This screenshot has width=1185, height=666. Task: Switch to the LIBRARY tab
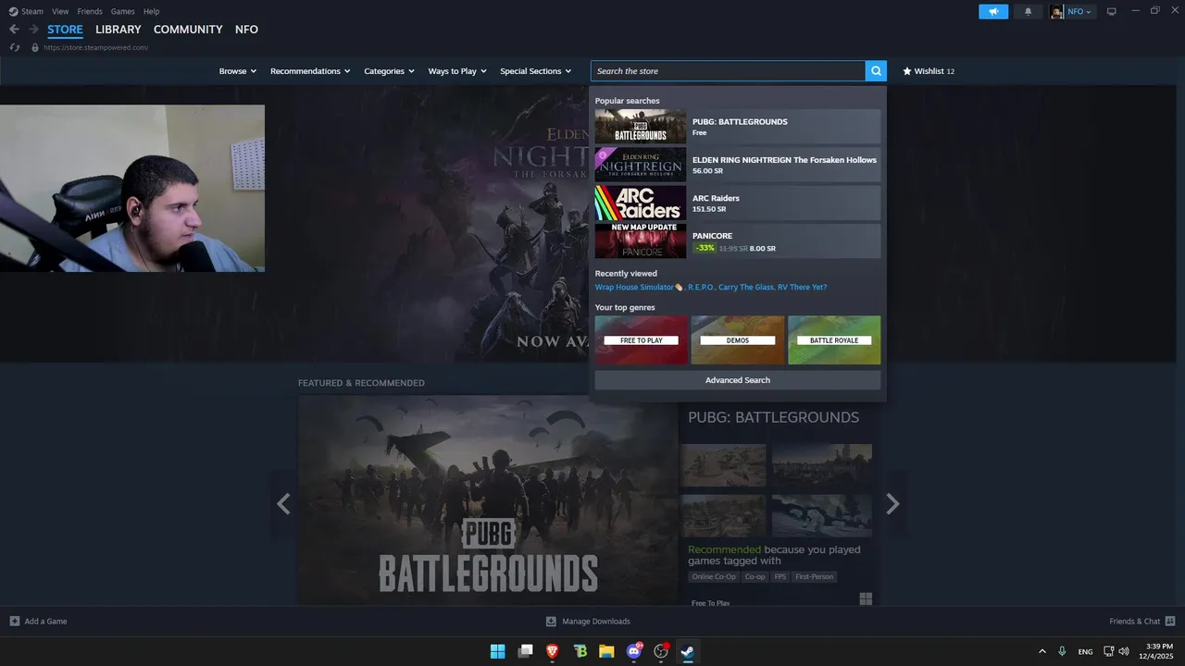pos(118,30)
